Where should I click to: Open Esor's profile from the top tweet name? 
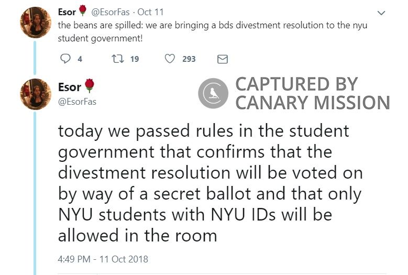tap(67, 12)
